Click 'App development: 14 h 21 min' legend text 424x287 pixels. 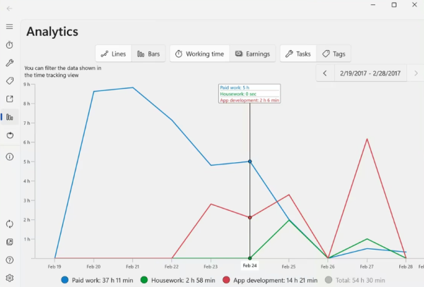[276, 280]
